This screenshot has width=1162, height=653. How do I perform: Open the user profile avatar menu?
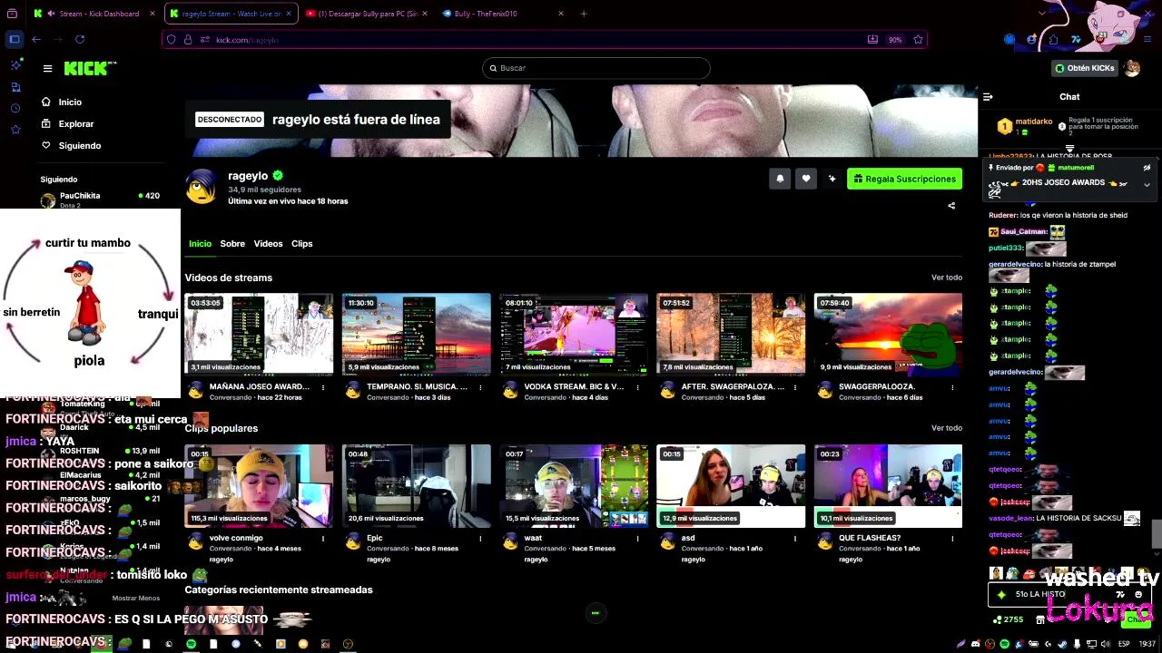coord(1131,68)
